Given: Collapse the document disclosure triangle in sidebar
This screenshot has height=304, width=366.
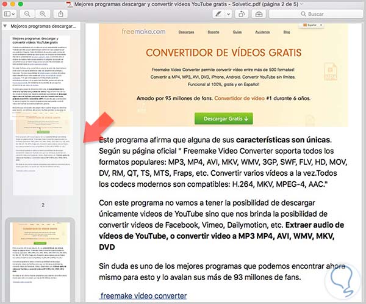Looking at the screenshot, I should coord(5,26).
